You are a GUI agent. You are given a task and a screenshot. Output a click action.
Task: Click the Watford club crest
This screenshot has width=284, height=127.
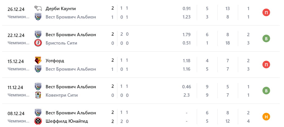38,61
